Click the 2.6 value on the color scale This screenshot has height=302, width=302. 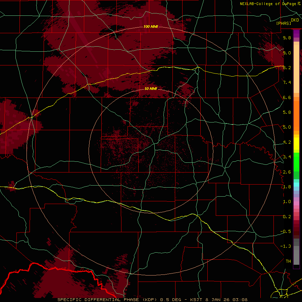click(x=287, y=172)
